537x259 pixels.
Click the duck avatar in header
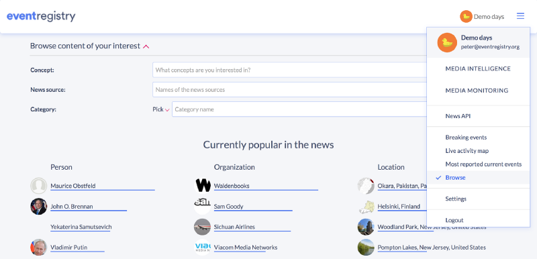click(x=466, y=16)
